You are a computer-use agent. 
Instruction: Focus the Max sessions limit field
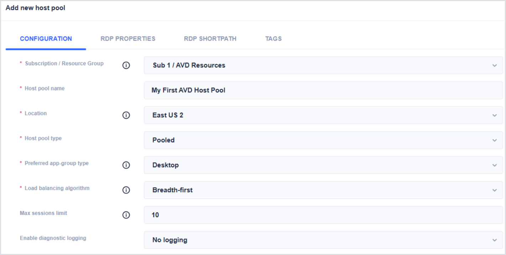coord(323,215)
